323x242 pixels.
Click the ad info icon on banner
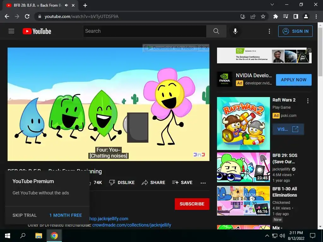309,50
